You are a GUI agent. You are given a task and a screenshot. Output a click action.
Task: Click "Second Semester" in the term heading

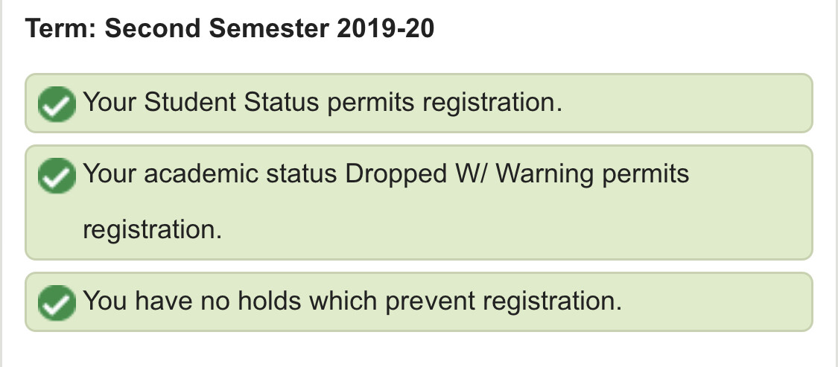pos(217,28)
